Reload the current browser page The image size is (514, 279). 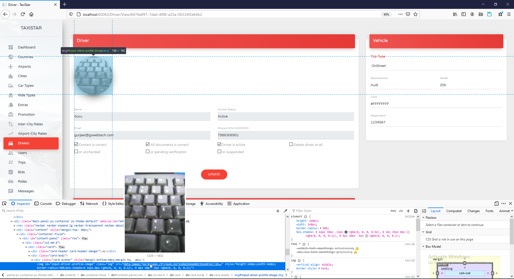(23, 14)
